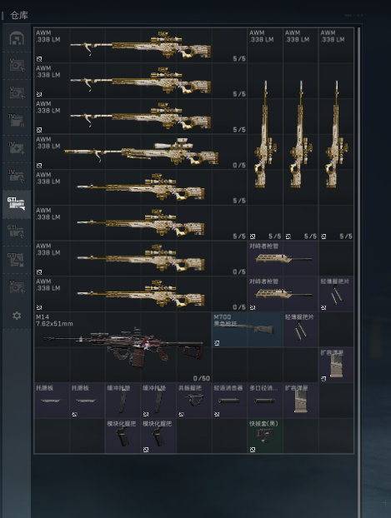This screenshot has height=518, width=391.
Task: Choose the leftmost 托腮板 cheek pad
Action: tap(52, 401)
